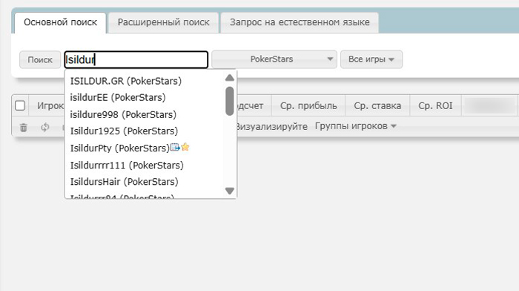Select IsildursHair (PokerStars) suggestion
Image resolution: width=519 pixels, height=291 pixels.
point(124,182)
